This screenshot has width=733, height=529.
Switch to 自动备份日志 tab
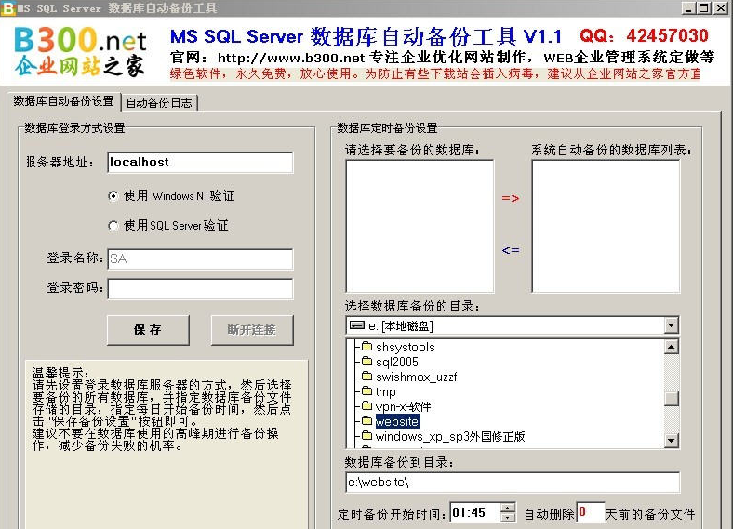[159, 103]
